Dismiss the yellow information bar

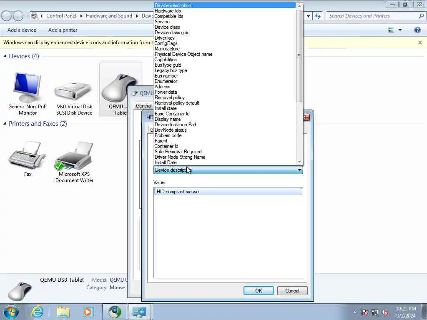pos(420,42)
